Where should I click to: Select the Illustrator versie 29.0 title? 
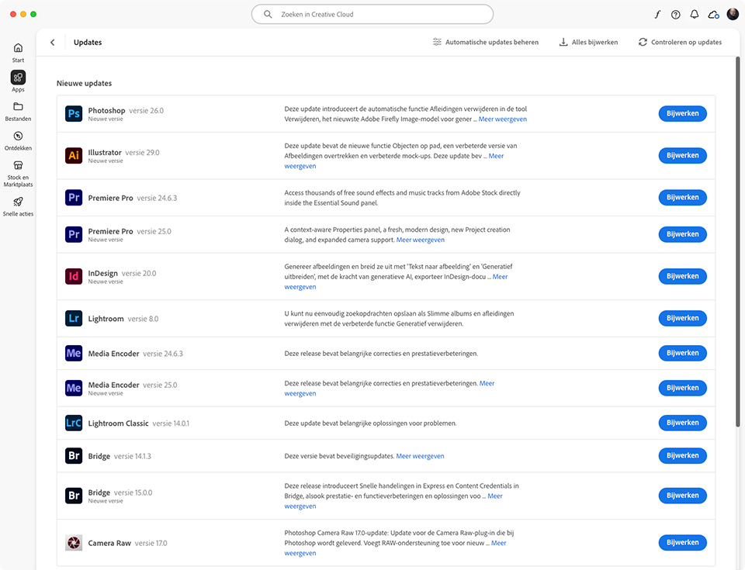[124, 153]
